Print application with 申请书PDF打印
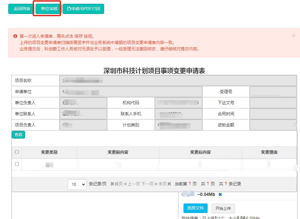The width and height of the screenshot is (300, 219). coord(83,9)
